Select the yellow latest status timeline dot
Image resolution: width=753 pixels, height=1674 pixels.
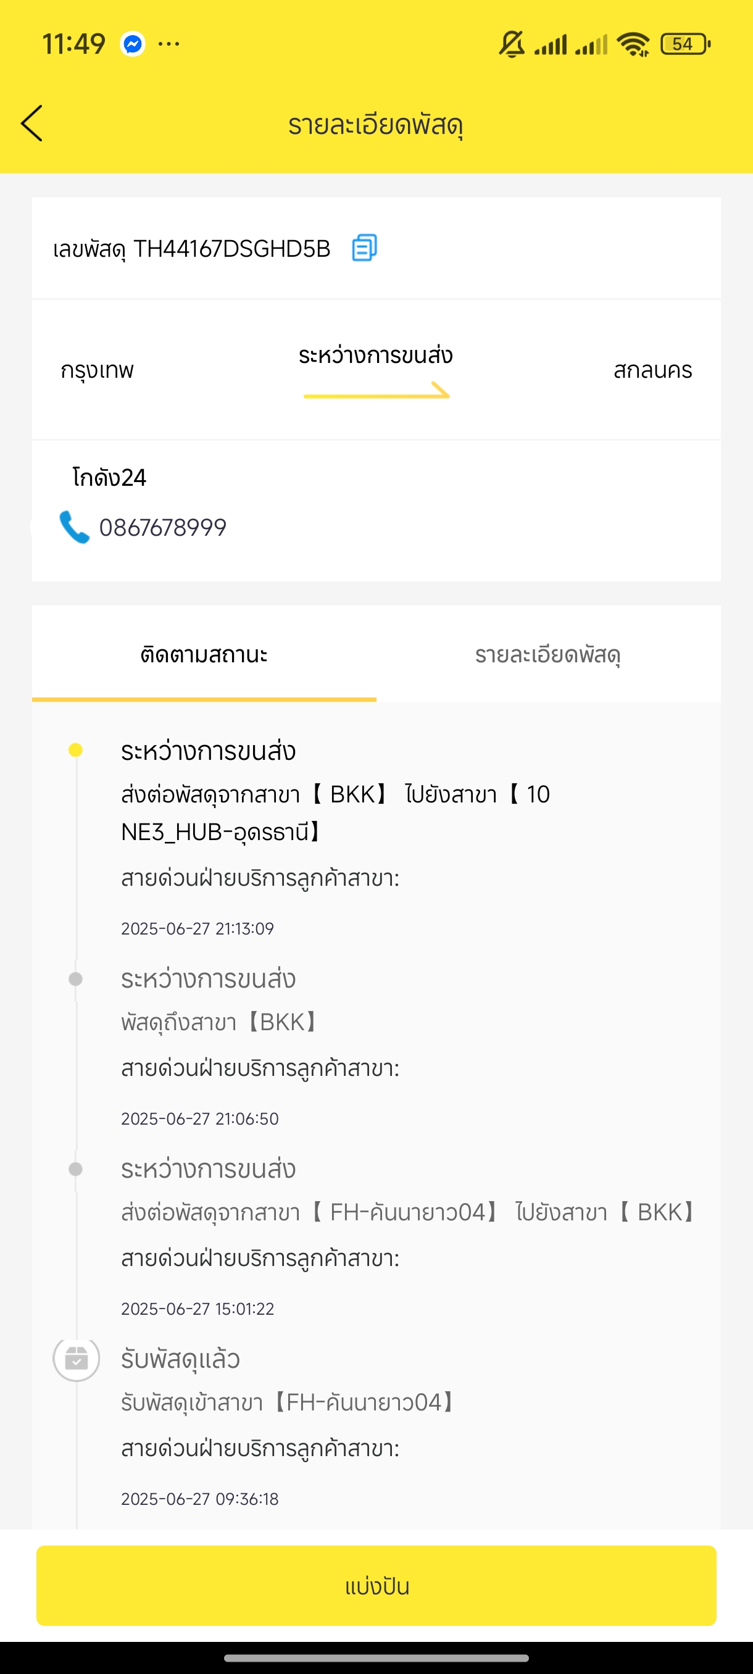(75, 750)
